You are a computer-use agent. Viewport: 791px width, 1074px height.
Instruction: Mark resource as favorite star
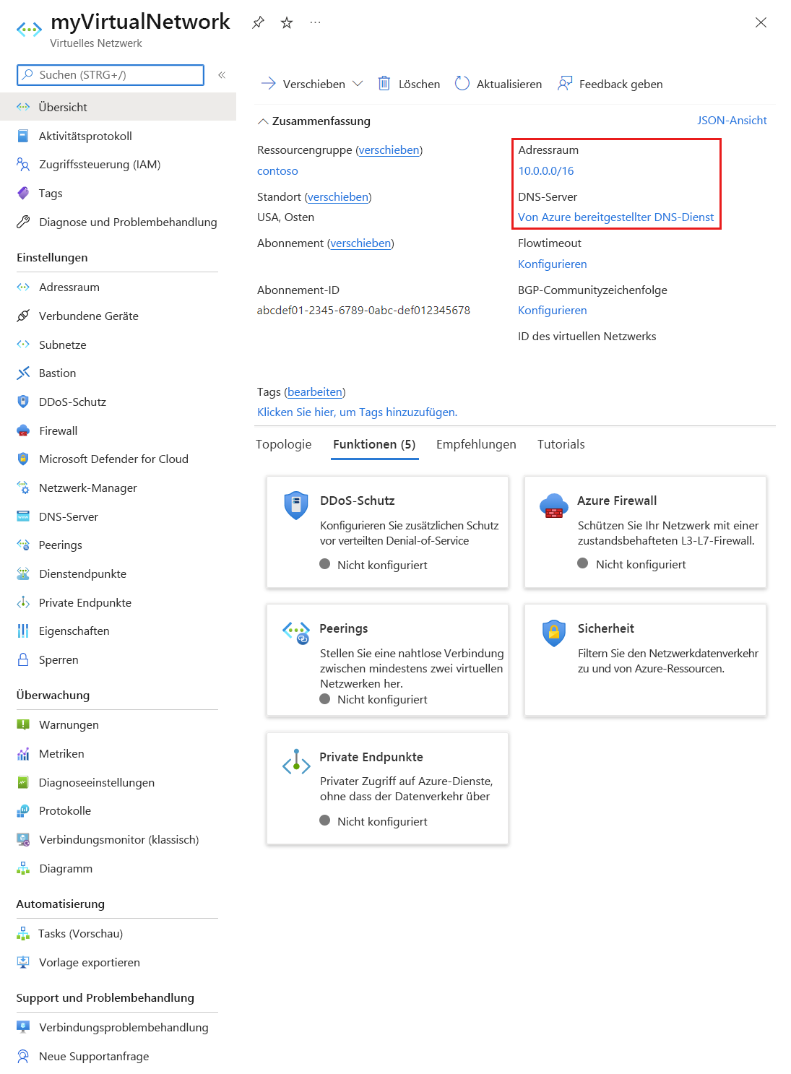point(287,22)
